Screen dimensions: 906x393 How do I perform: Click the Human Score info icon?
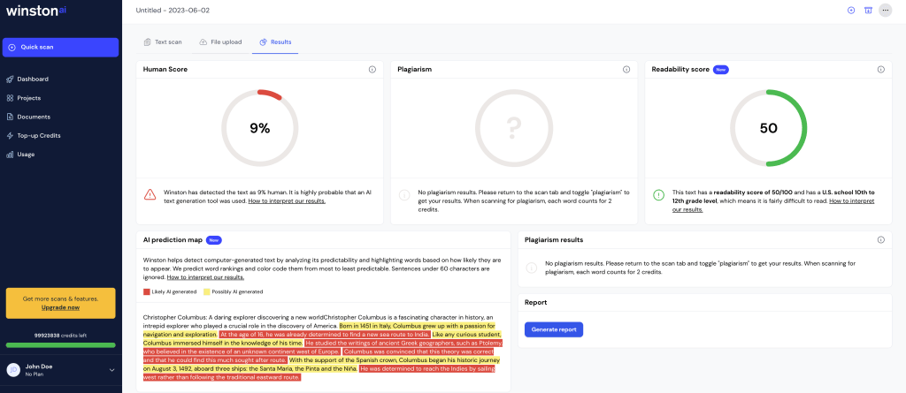pyautogui.click(x=372, y=69)
